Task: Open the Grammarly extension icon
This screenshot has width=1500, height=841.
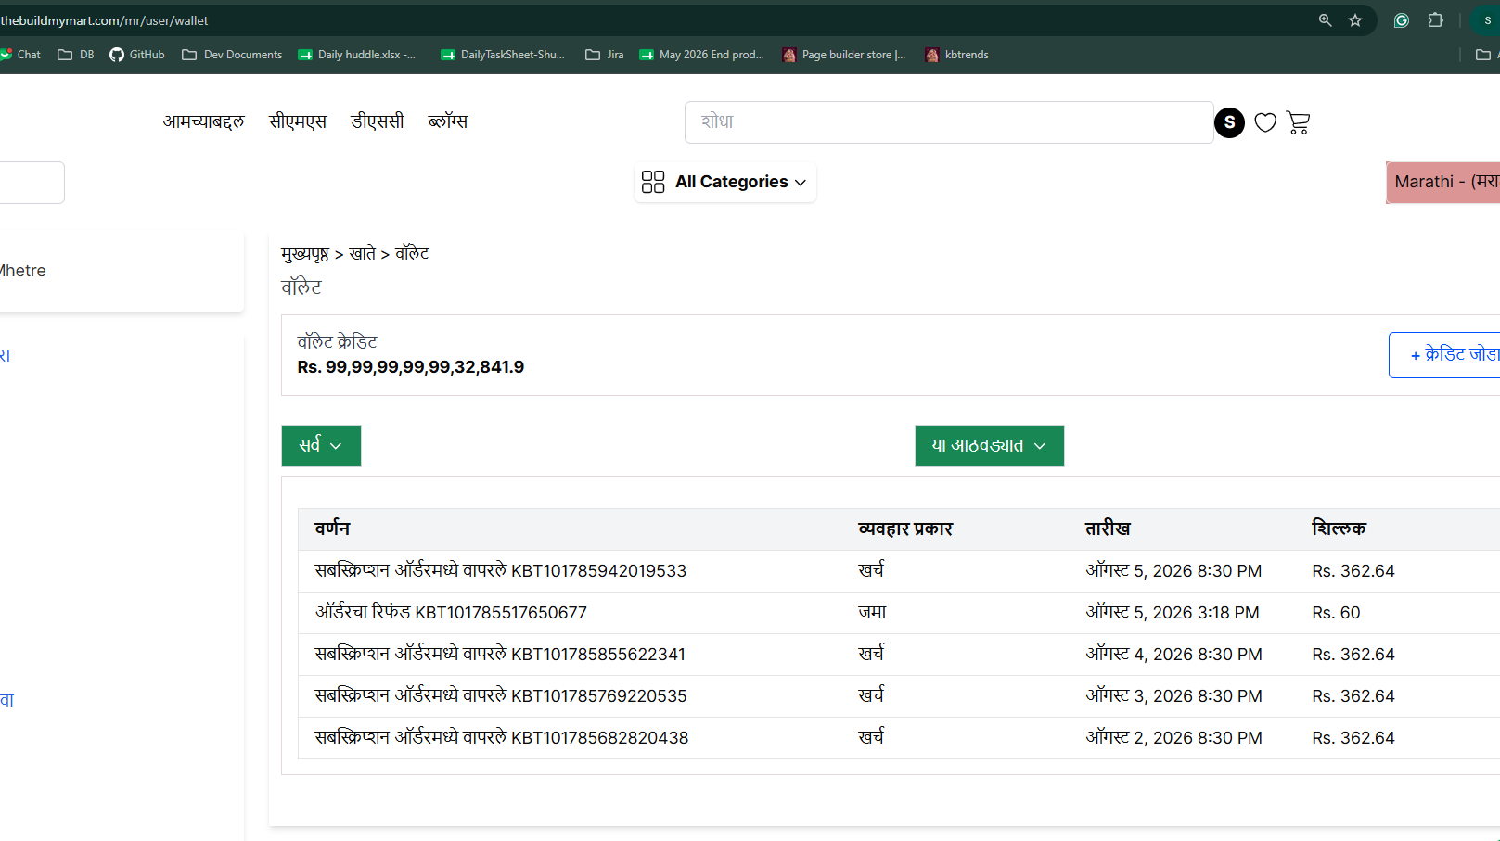Action: [1402, 20]
